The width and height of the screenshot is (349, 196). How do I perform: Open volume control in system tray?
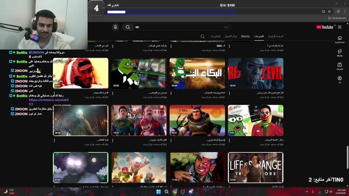[331, 192]
